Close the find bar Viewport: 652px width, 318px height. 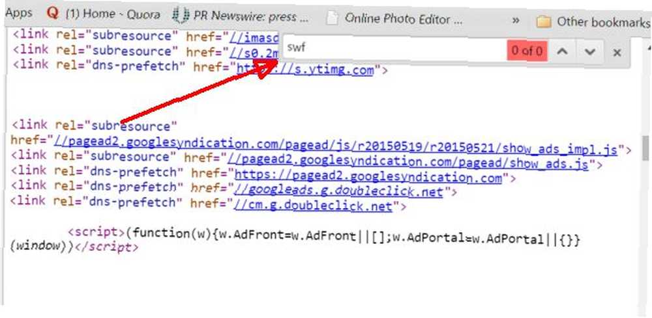pyautogui.click(x=617, y=53)
